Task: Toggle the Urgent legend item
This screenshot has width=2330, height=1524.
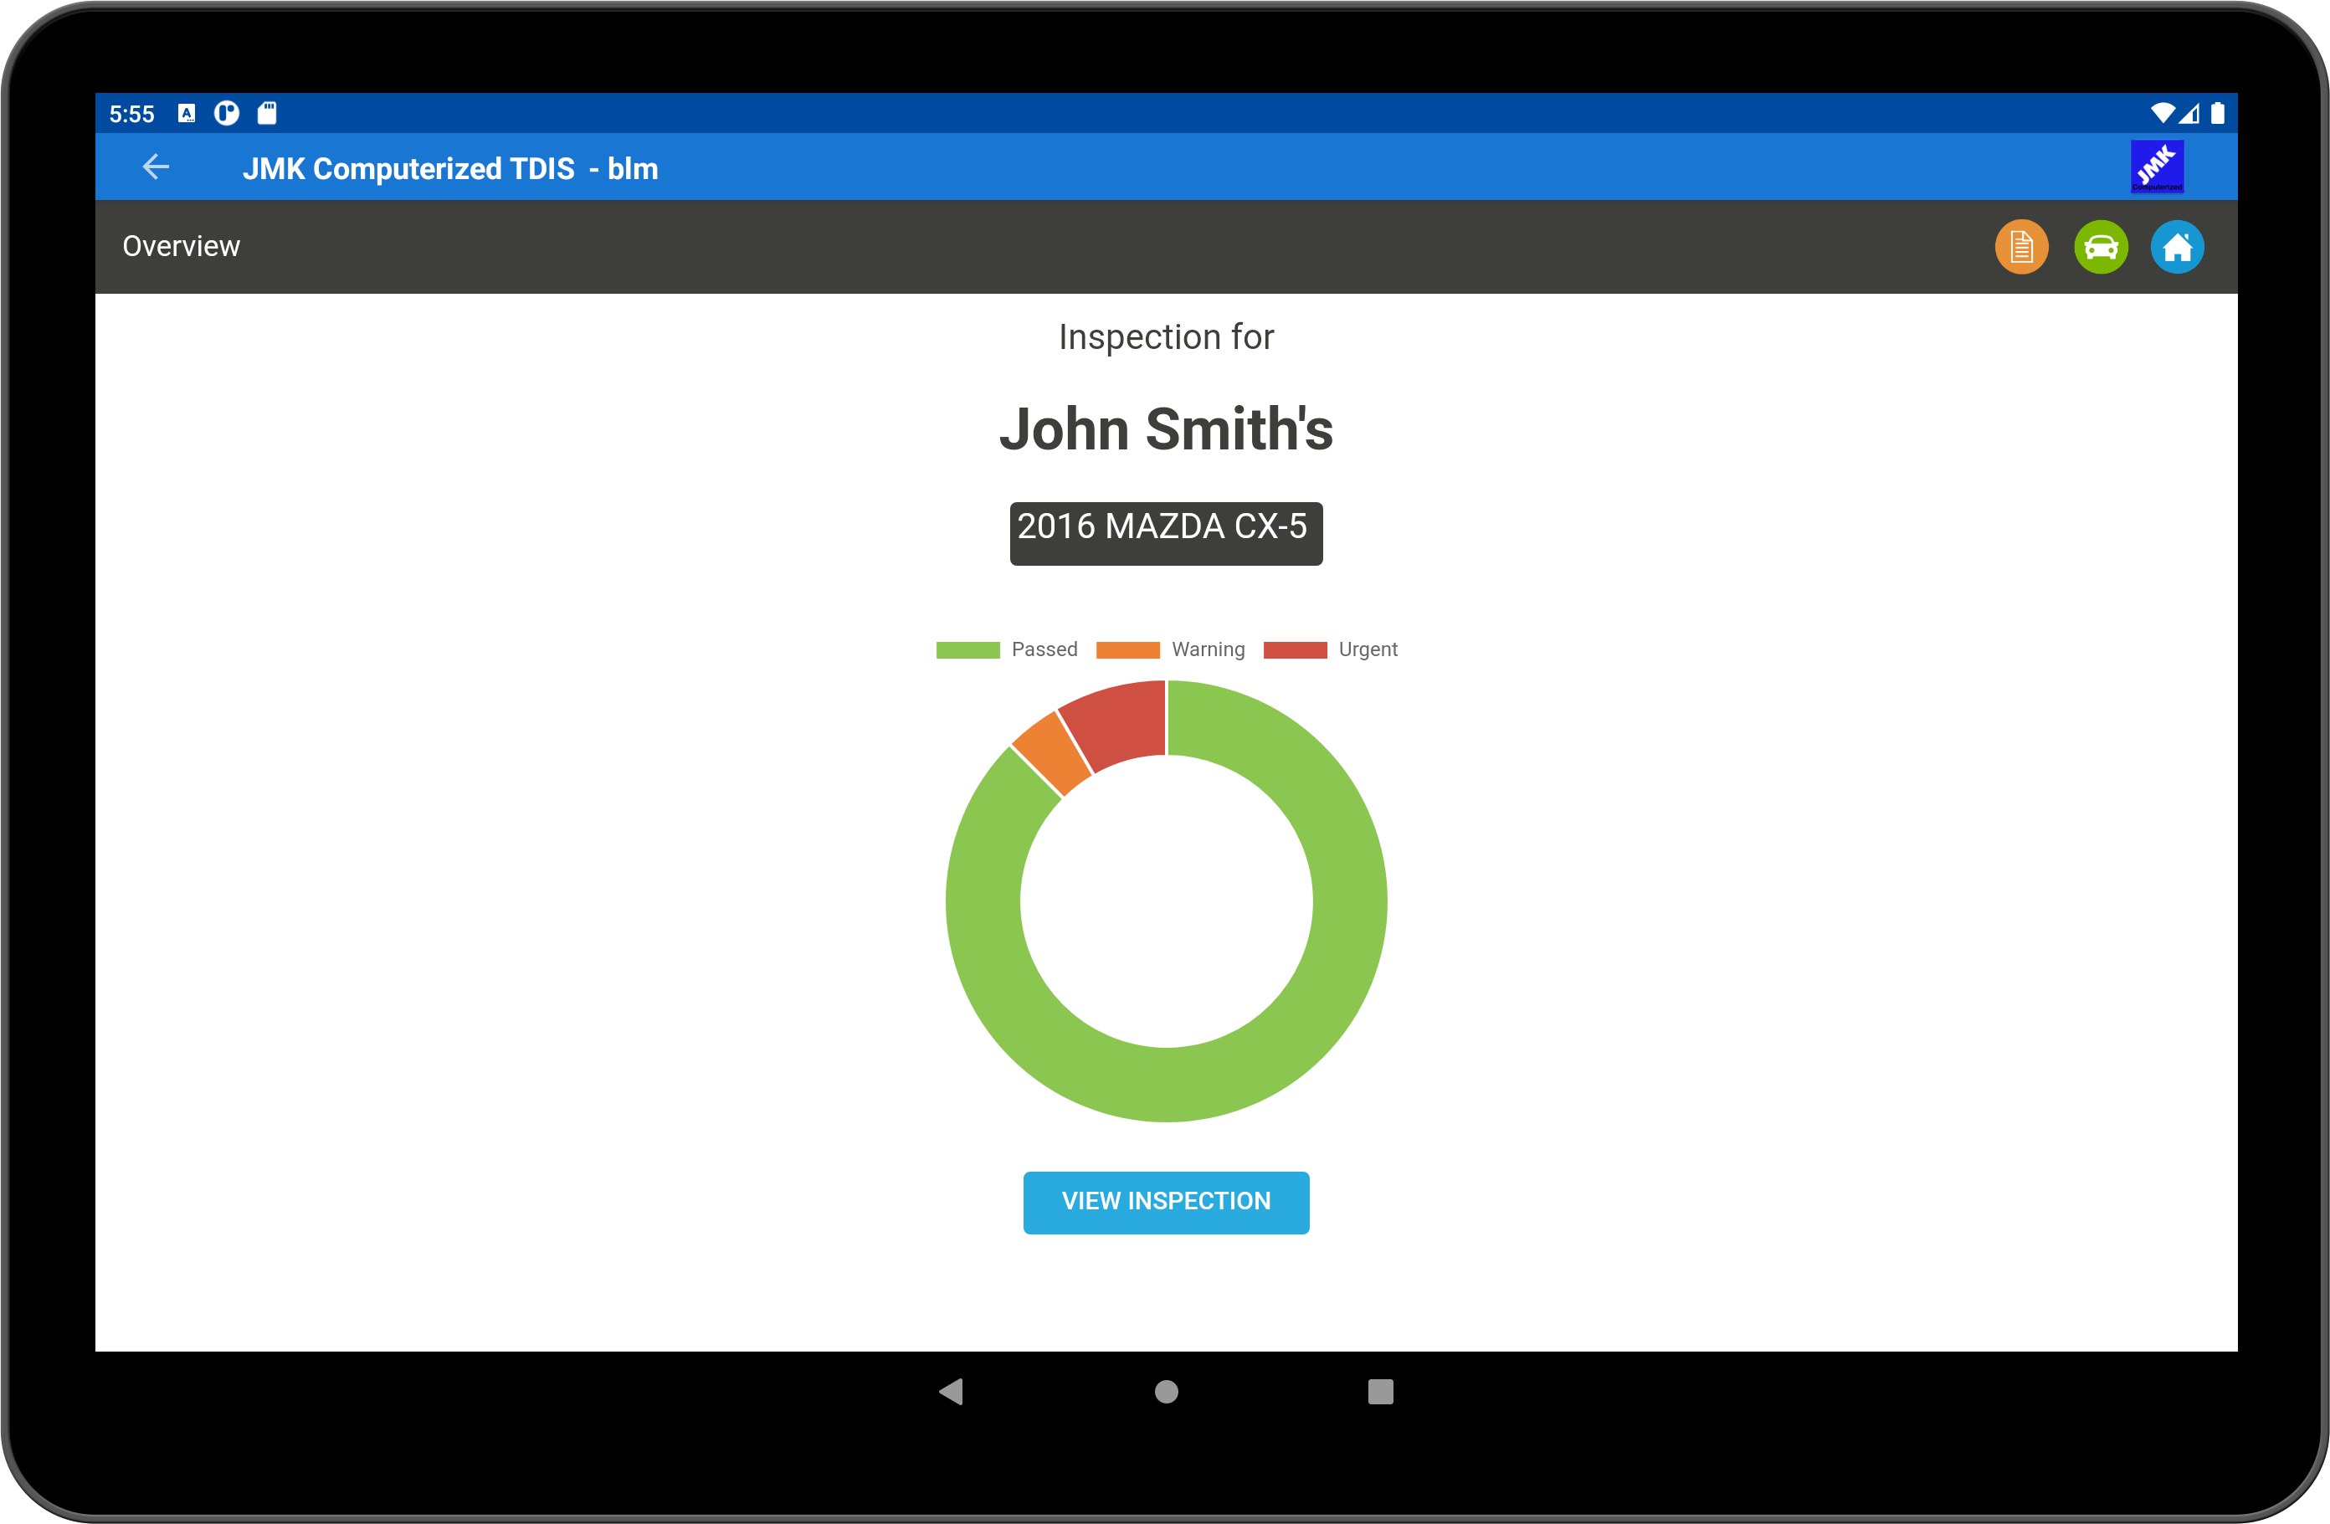Action: point(1331,650)
